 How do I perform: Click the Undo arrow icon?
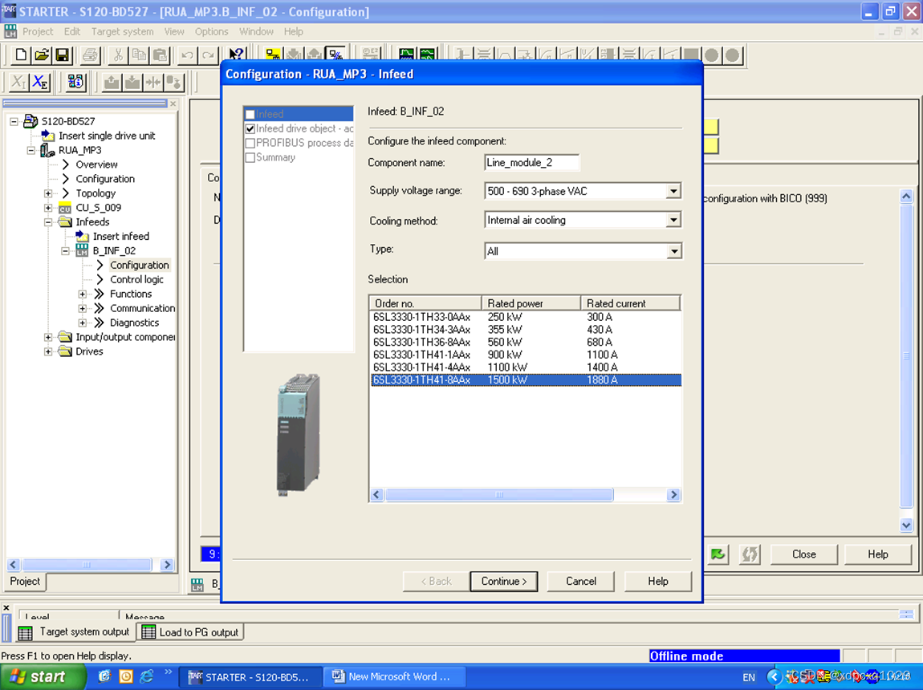(x=187, y=55)
